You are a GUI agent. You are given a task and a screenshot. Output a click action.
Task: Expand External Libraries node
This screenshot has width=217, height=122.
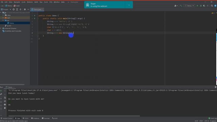point(1,28)
